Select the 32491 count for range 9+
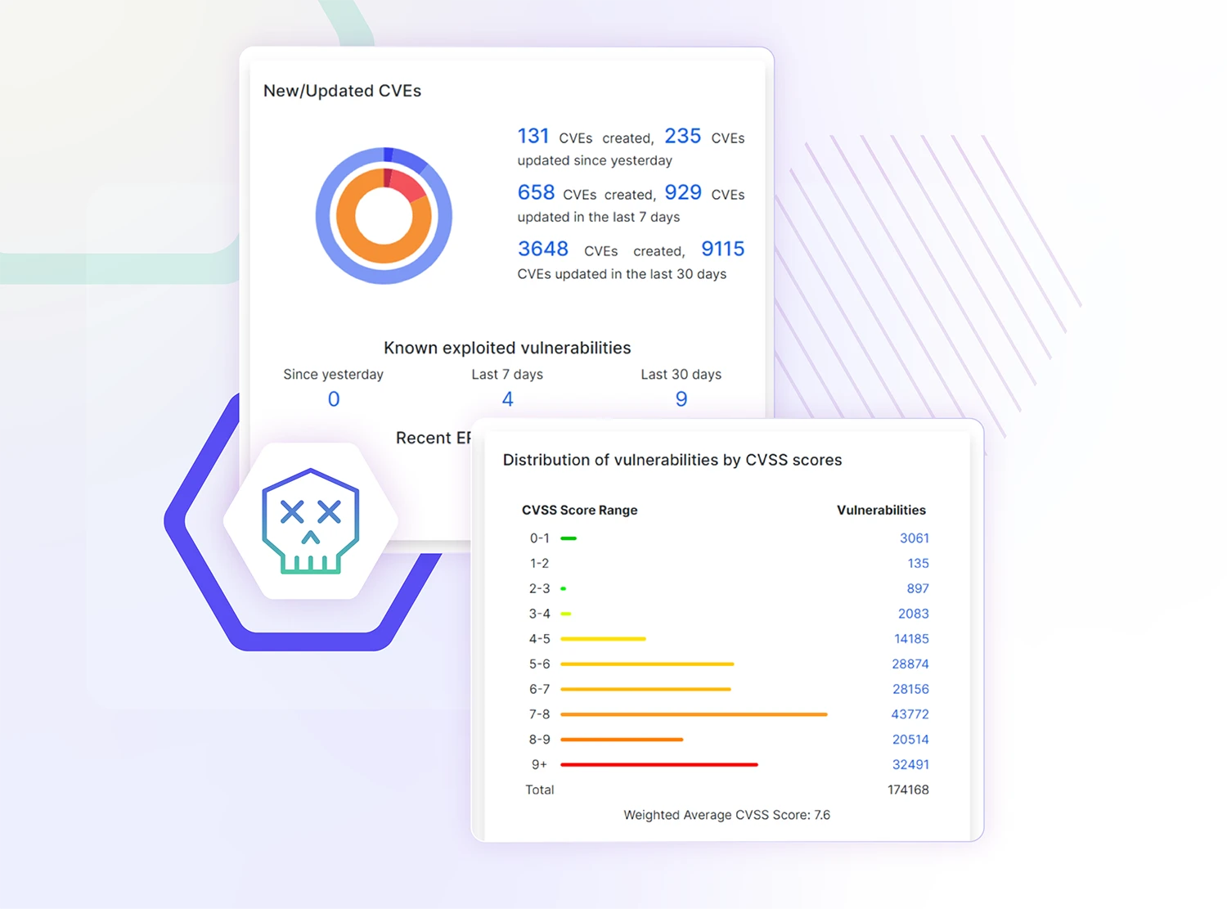Screen dimensions: 1227x909 (910, 765)
